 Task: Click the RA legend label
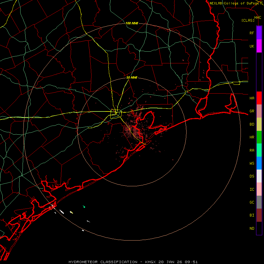pos(252,150)
